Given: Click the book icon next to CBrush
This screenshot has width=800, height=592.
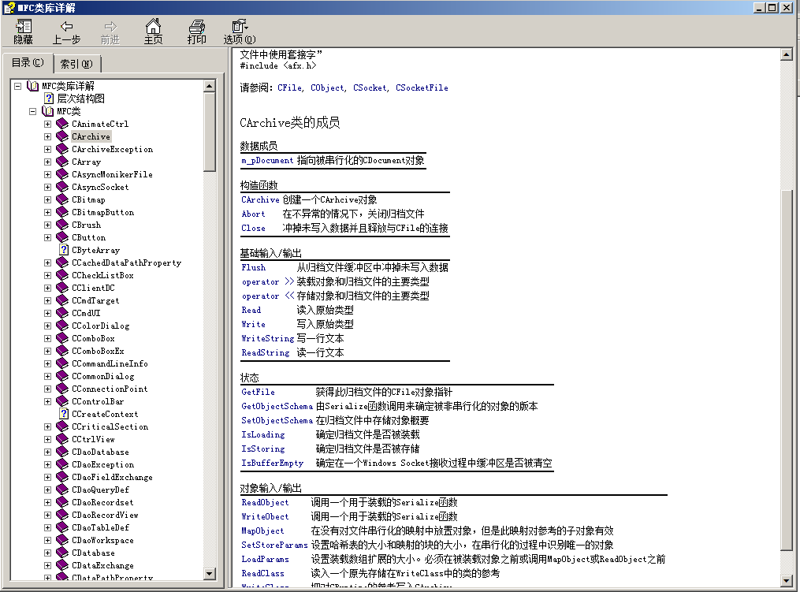Looking at the screenshot, I should [62, 225].
